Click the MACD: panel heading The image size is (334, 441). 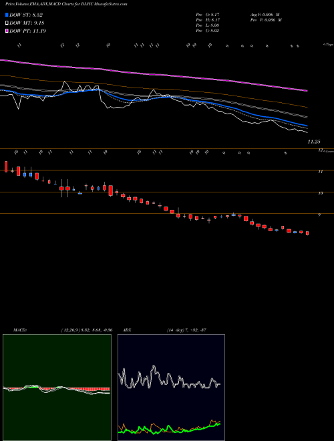[20, 330]
